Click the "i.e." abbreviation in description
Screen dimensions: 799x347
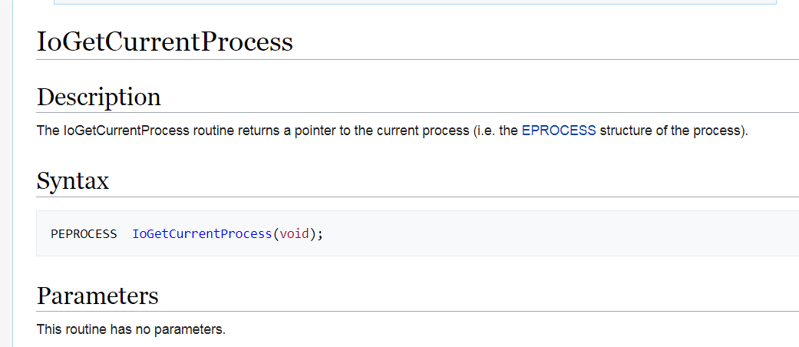pos(487,131)
